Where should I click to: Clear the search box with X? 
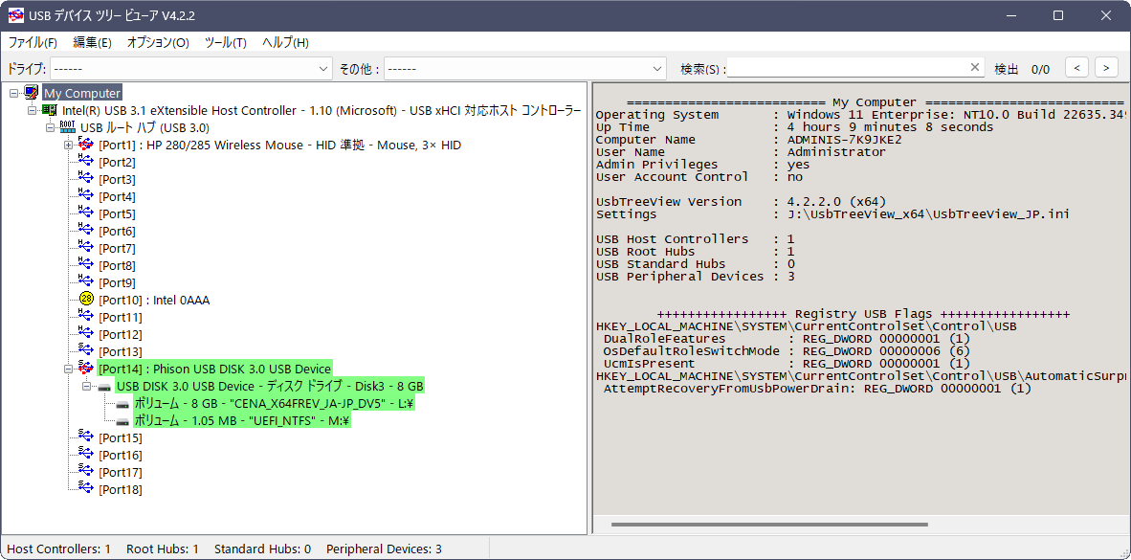click(975, 67)
